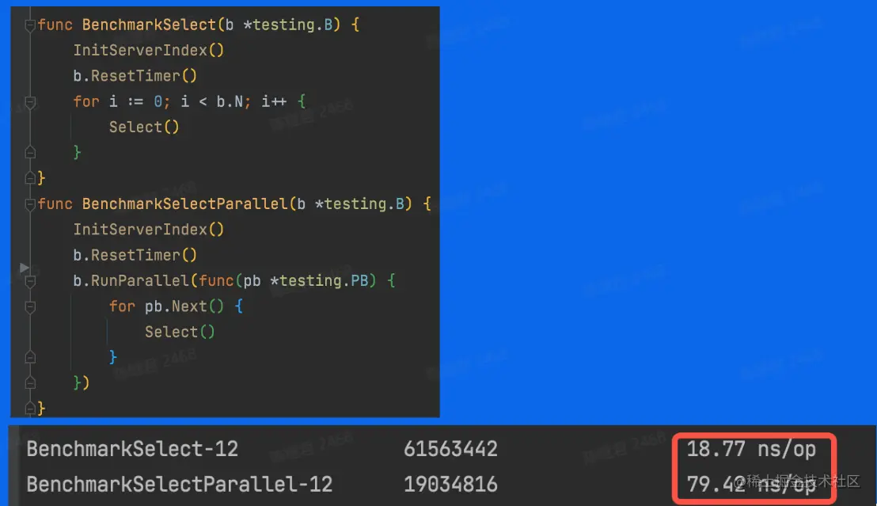Click run arrow gutter icon beside b.RunParallel

tap(24, 268)
